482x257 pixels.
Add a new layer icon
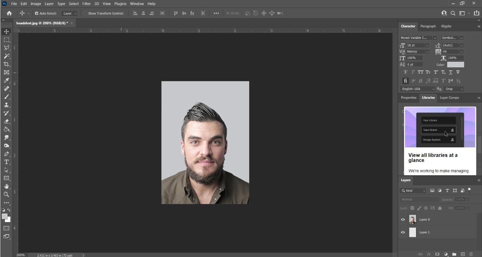click(463, 254)
